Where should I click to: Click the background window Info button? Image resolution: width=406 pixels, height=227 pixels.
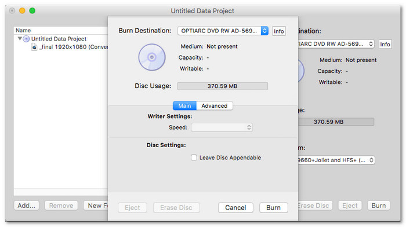pos(385,44)
